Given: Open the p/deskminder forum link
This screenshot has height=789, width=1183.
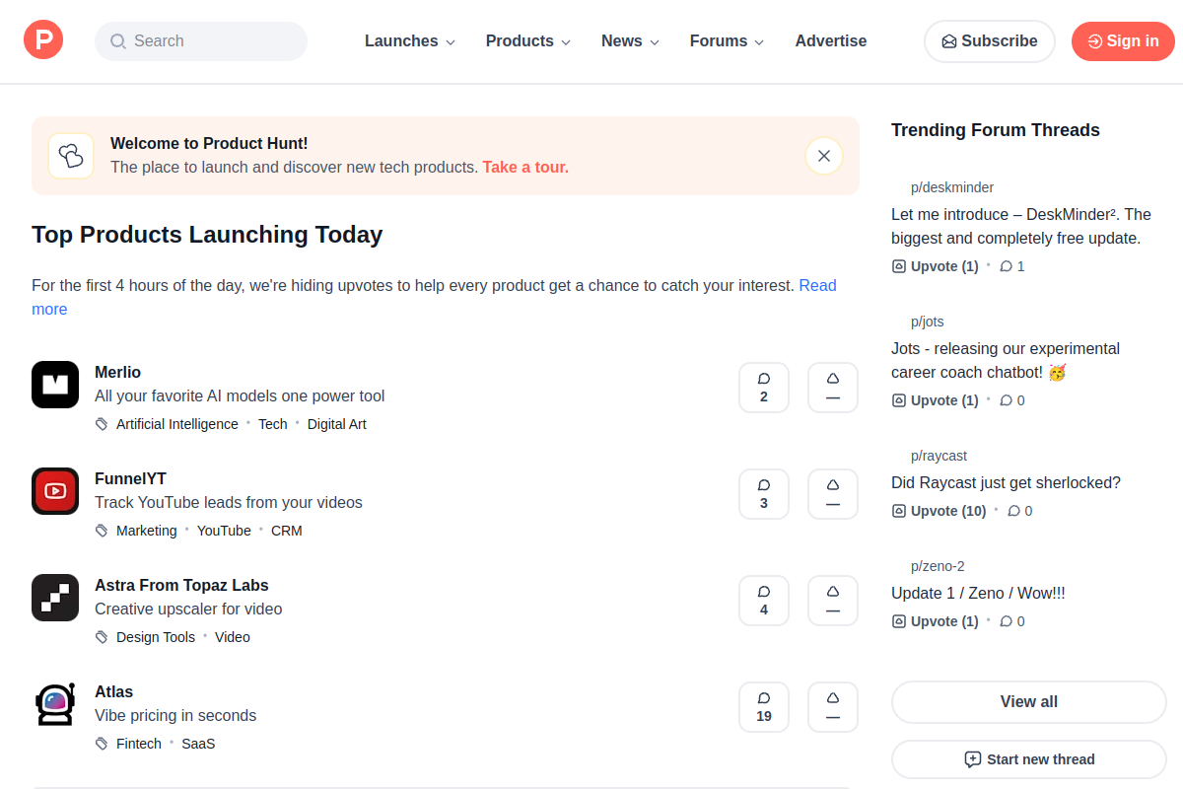Looking at the screenshot, I should pos(952,187).
